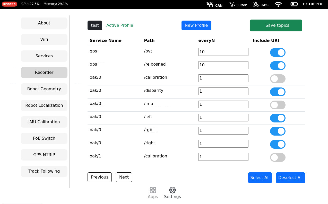The width and height of the screenshot is (328, 204).
Task: Enable Include URI for oak/0 /imu
Action: [x=278, y=105]
